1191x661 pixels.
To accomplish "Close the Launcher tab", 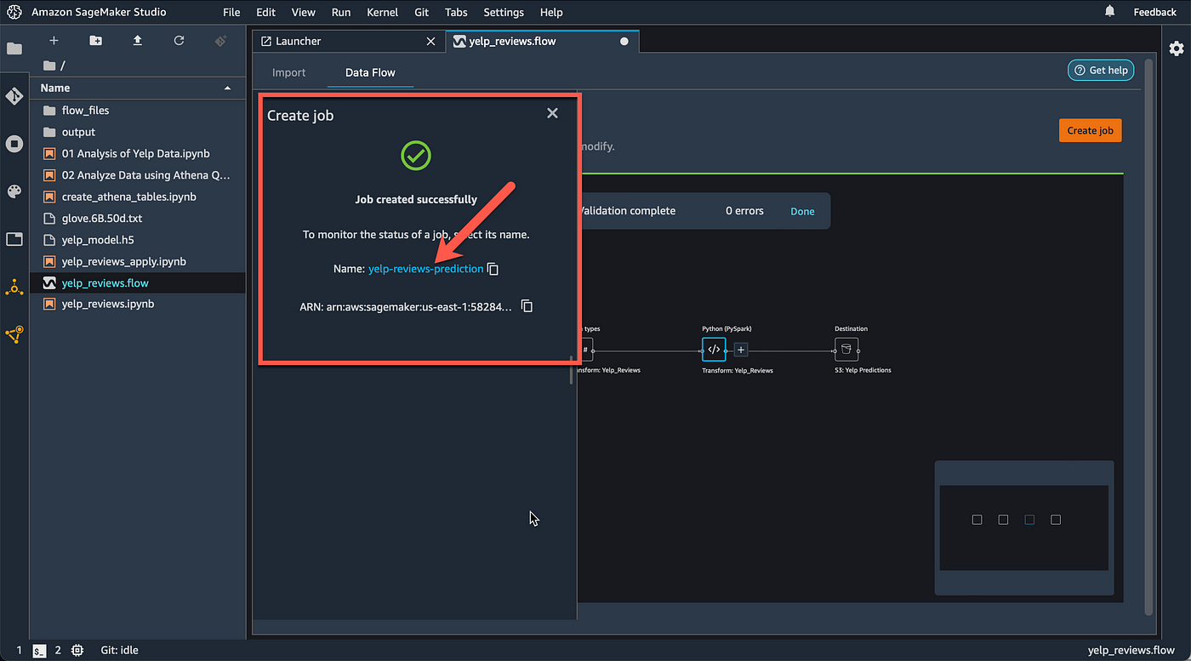I will (430, 41).
